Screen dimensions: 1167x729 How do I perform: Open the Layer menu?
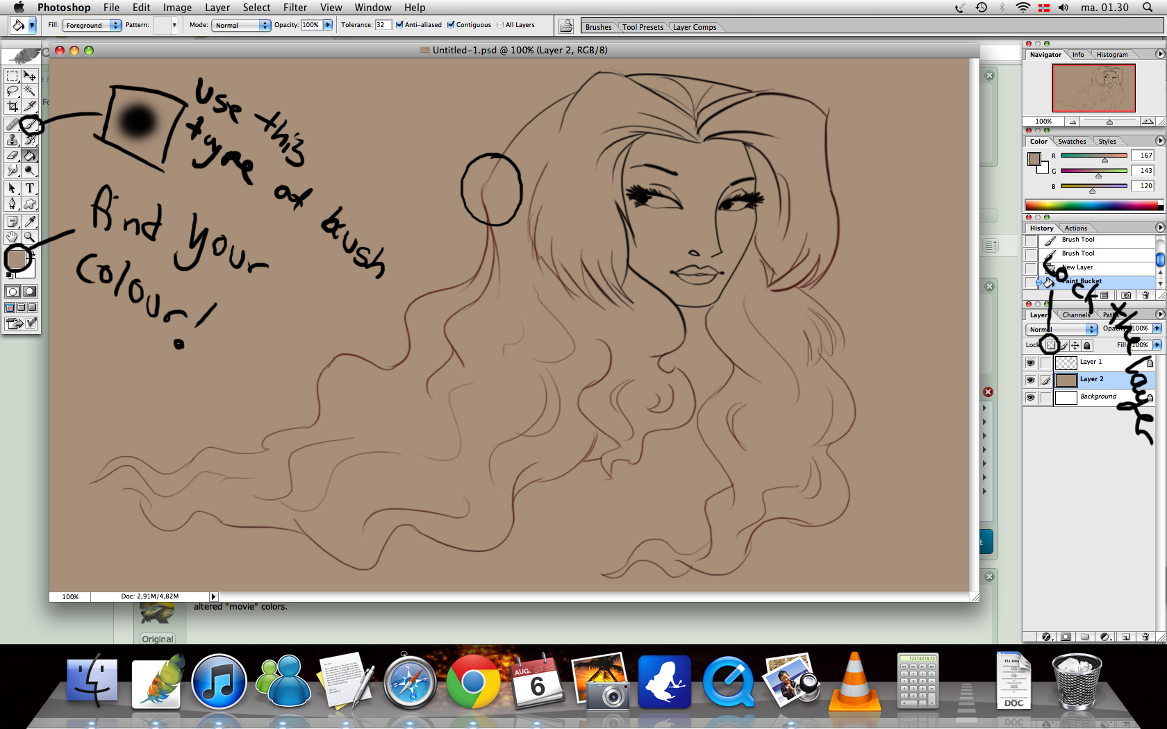pyautogui.click(x=217, y=8)
